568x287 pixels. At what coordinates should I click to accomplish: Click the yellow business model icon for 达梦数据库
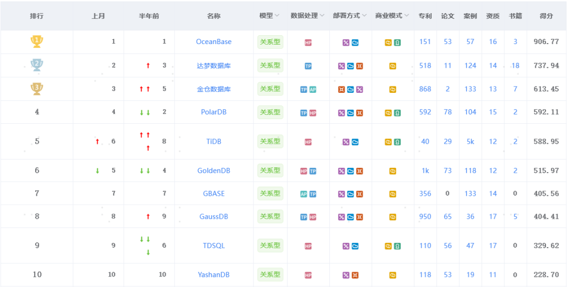[393, 66]
